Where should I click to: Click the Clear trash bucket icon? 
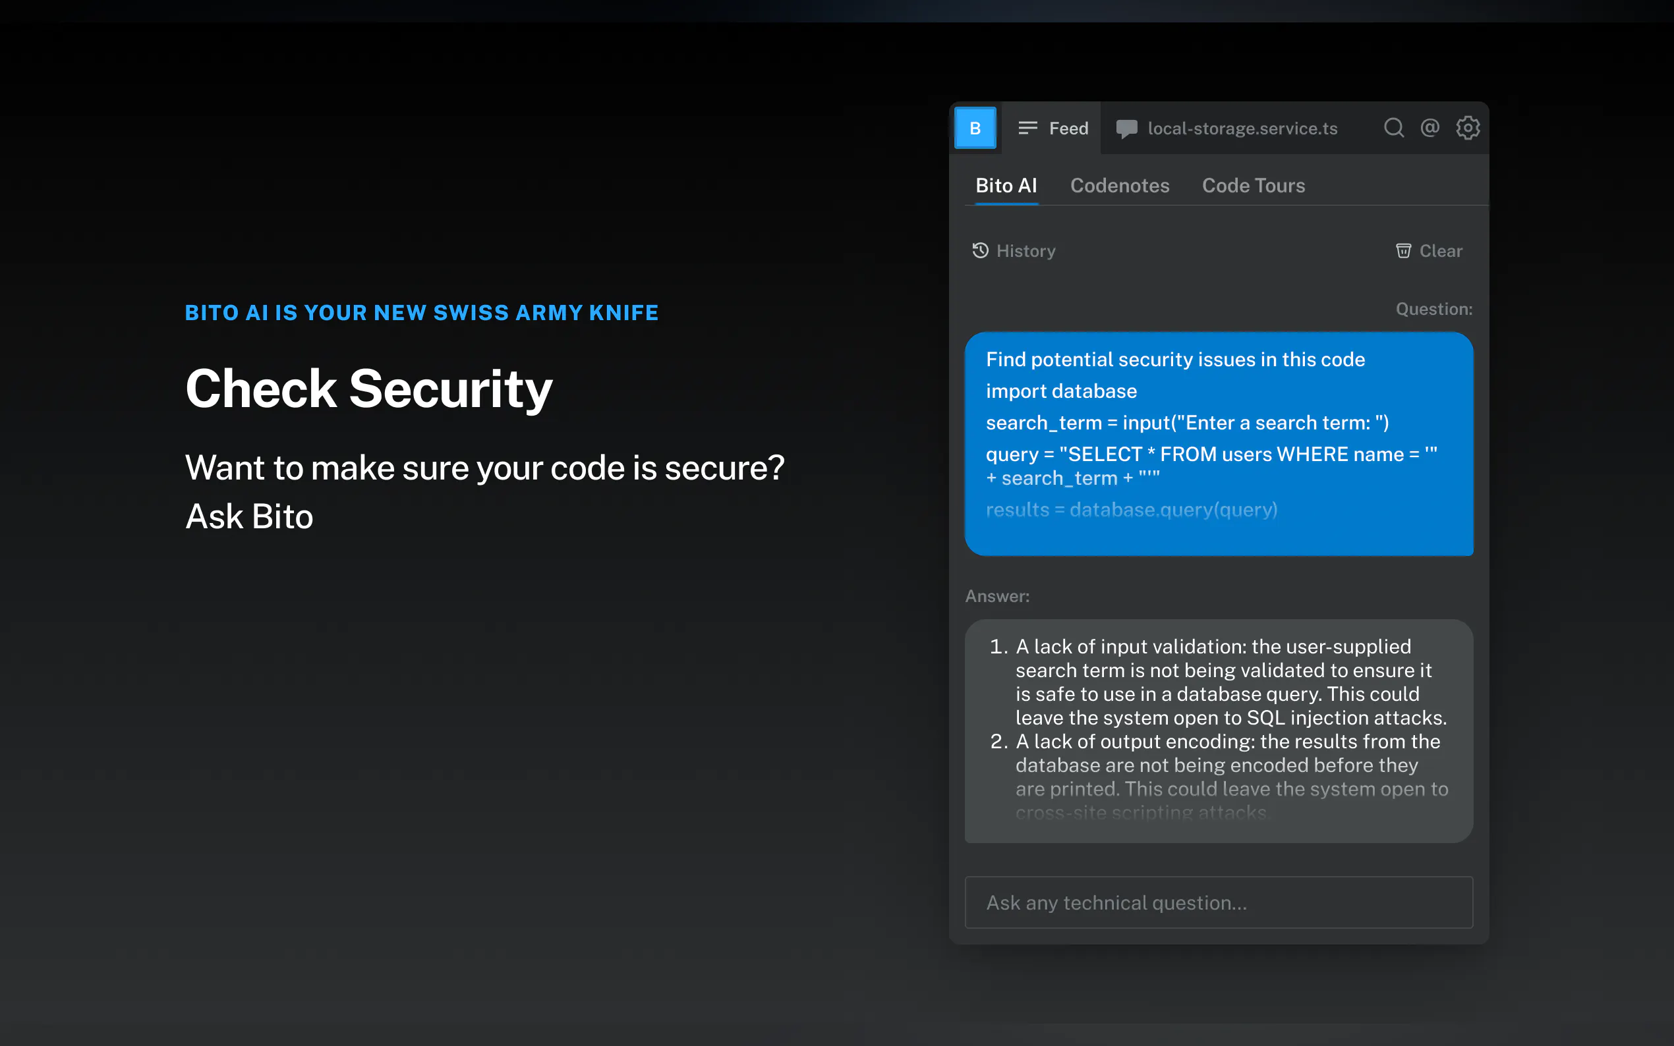pyautogui.click(x=1402, y=250)
